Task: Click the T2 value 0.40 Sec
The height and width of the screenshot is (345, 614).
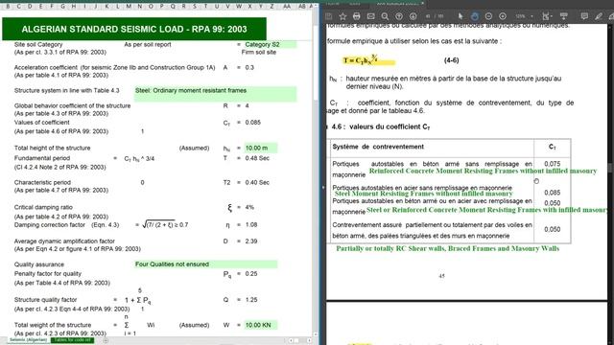Action: coord(257,183)
